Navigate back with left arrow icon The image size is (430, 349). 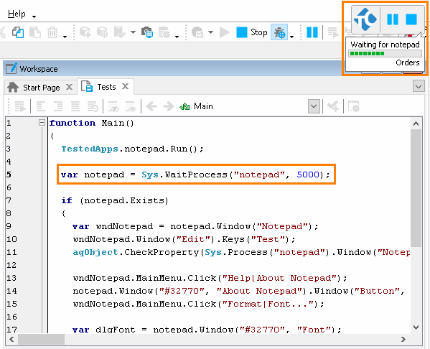point(151,106)
